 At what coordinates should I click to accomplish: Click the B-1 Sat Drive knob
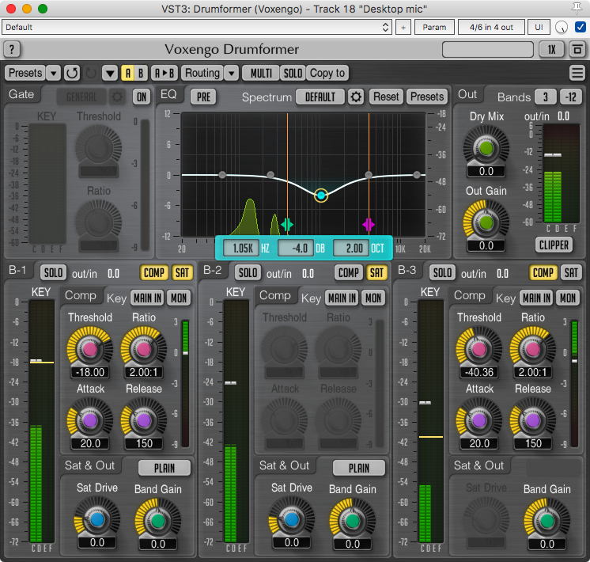click(97, 520)
